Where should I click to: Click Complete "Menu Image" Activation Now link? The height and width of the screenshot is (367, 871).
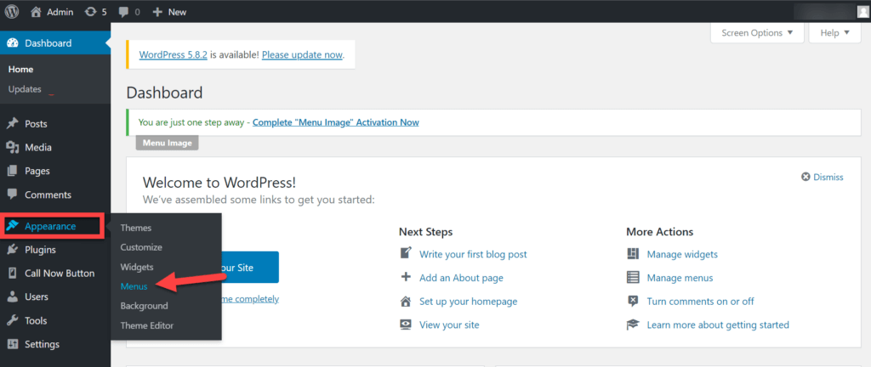click(x=335, y=122)
